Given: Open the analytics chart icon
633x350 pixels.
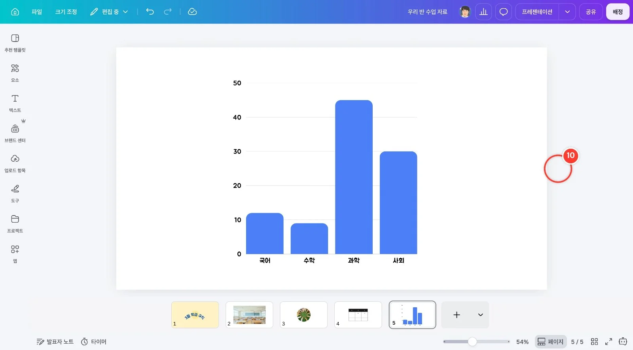Looking at the screenshot, I should pyautogui.click(x=483, y=12).
